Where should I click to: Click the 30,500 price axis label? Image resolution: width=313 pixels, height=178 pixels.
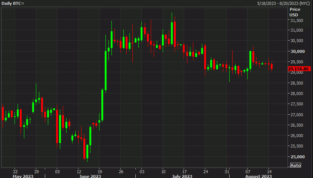tap(297, 41)
